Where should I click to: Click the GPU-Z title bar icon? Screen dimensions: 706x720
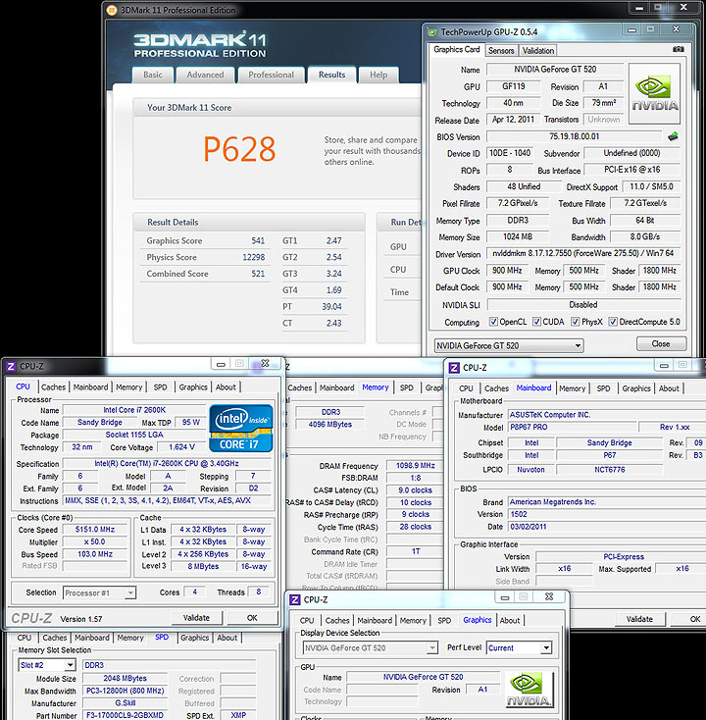(x=432, y=32)
